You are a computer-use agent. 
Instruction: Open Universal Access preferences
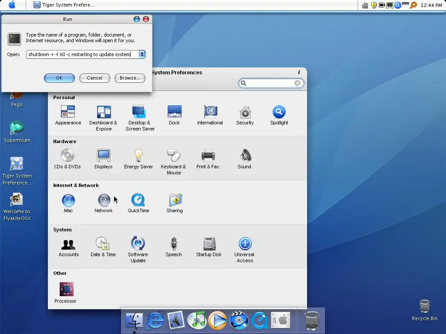click(245, 250)
